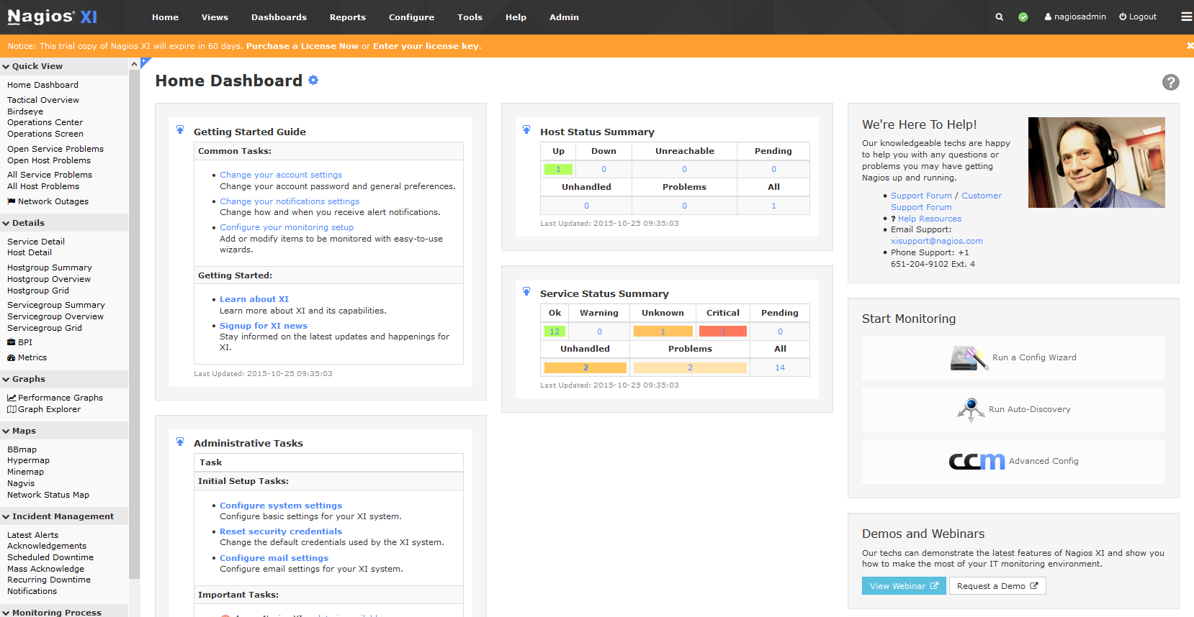Click View Webinar button
Image resolution: width=1194 pixels, height=617 pixels.
(904, 586)
